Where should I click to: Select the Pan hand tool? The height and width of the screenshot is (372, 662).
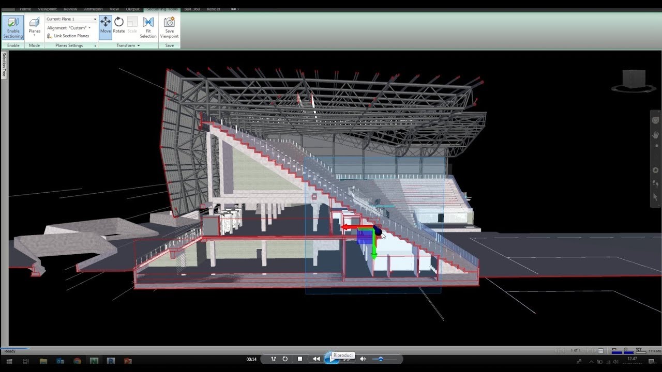tap(655, 134)
